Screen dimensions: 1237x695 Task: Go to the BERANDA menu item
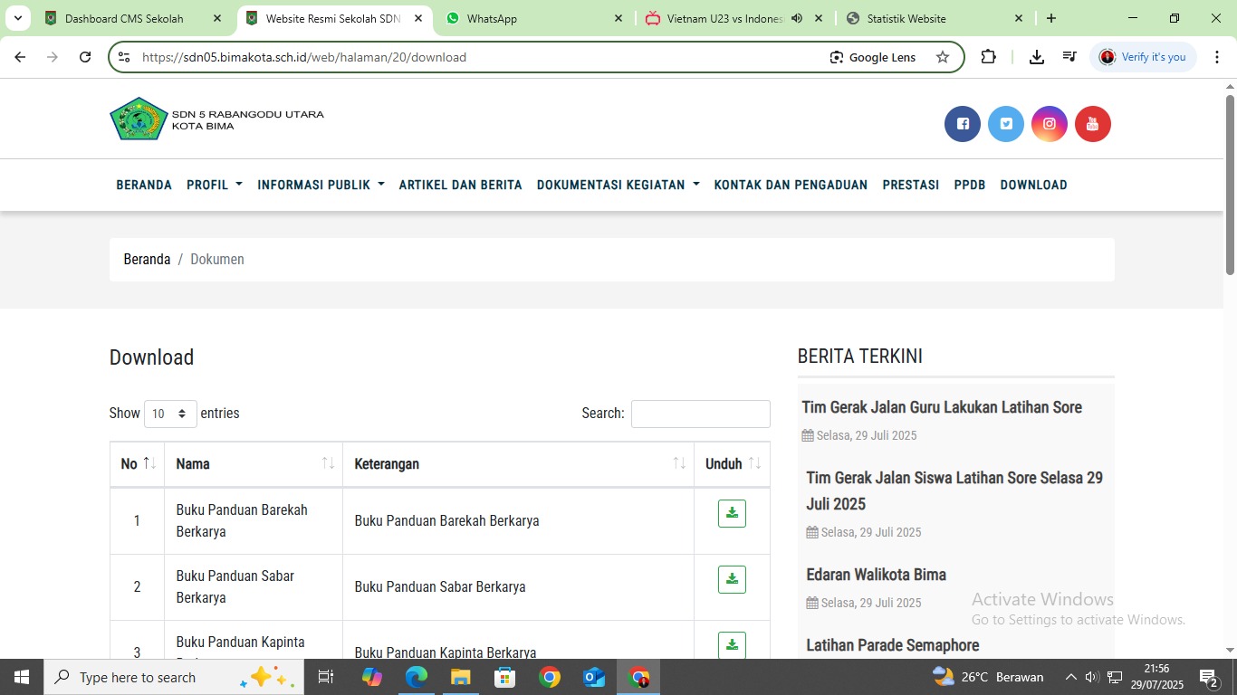coord(144,185)
